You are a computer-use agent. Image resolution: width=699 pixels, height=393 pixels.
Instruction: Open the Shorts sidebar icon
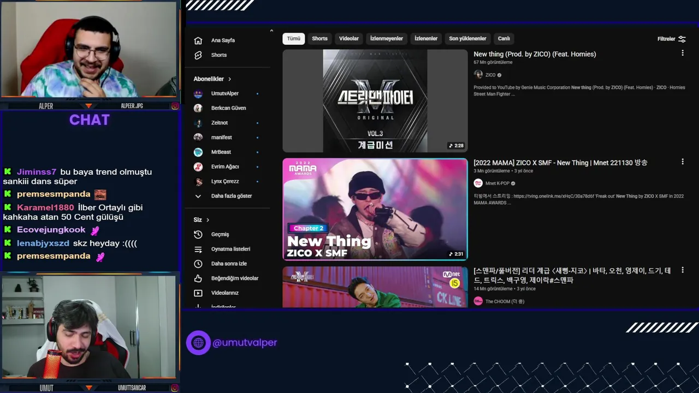[198, 55]
